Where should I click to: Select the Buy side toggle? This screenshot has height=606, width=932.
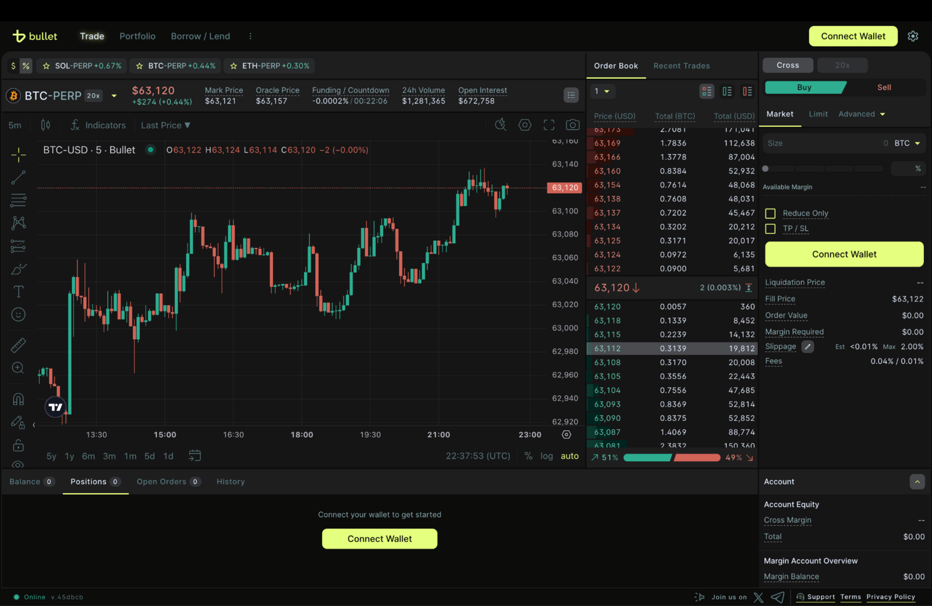click(x=804, y=87)
